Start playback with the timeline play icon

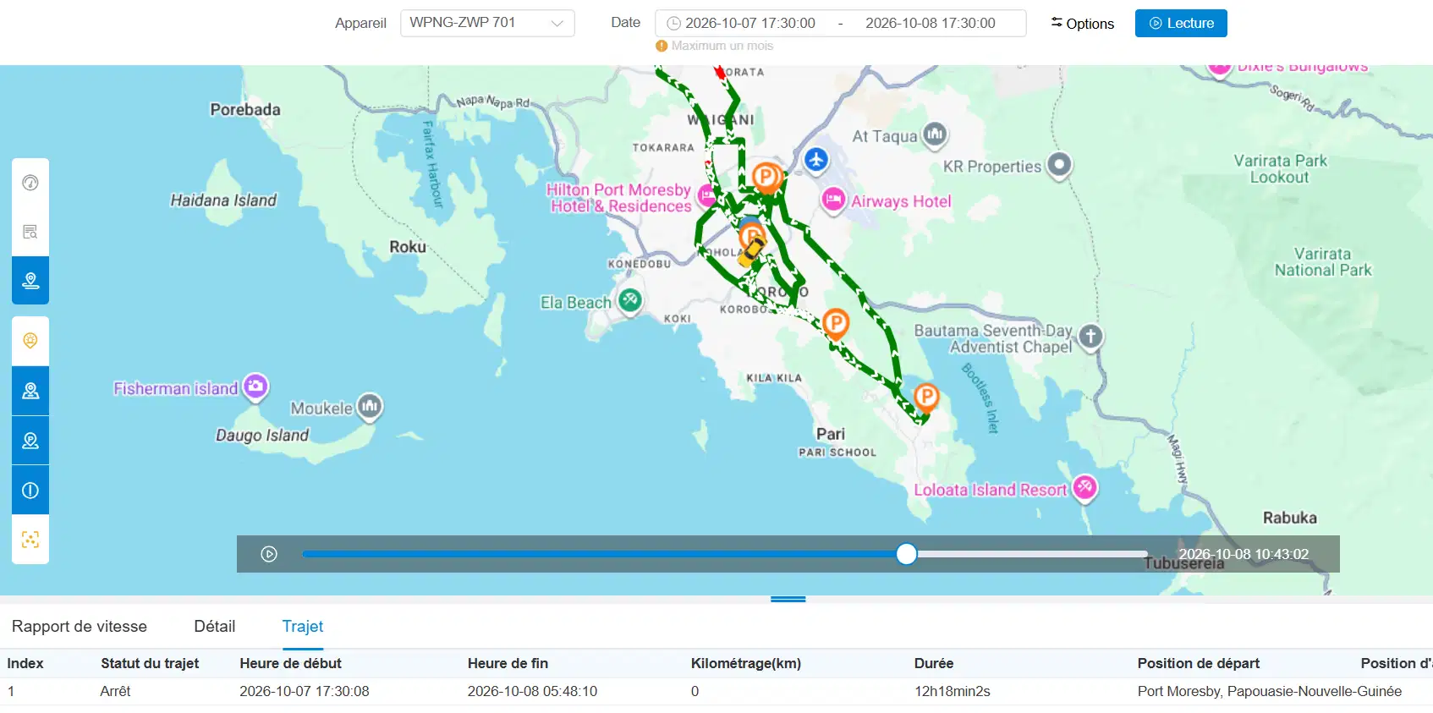(x=269, y=554)
